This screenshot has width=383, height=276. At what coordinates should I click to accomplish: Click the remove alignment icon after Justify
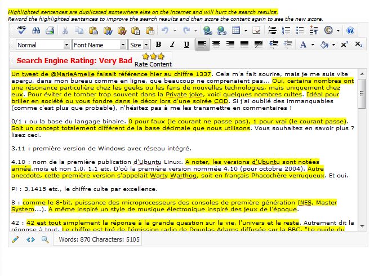point(259,44)
